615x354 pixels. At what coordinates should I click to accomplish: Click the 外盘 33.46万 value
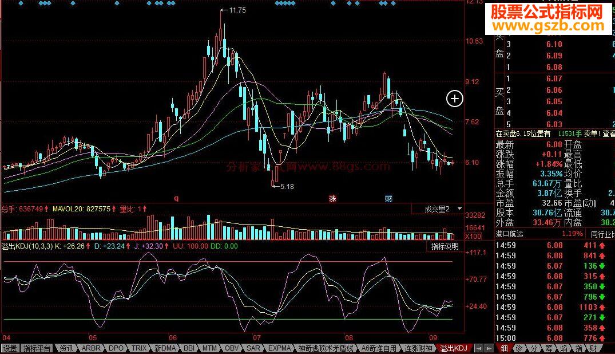coord(548,222)
